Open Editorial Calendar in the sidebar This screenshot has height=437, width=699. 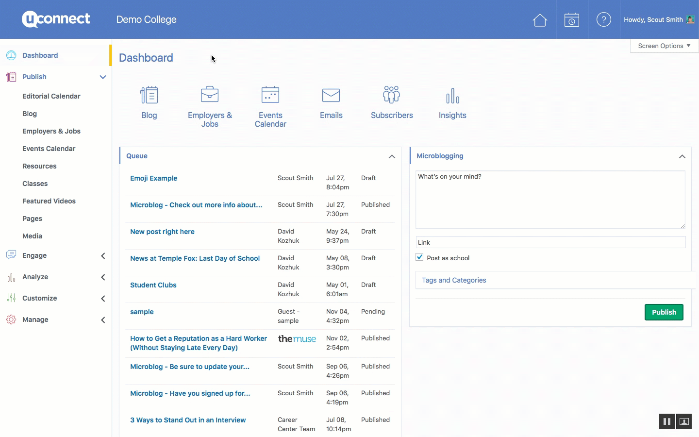coord(51,96)
